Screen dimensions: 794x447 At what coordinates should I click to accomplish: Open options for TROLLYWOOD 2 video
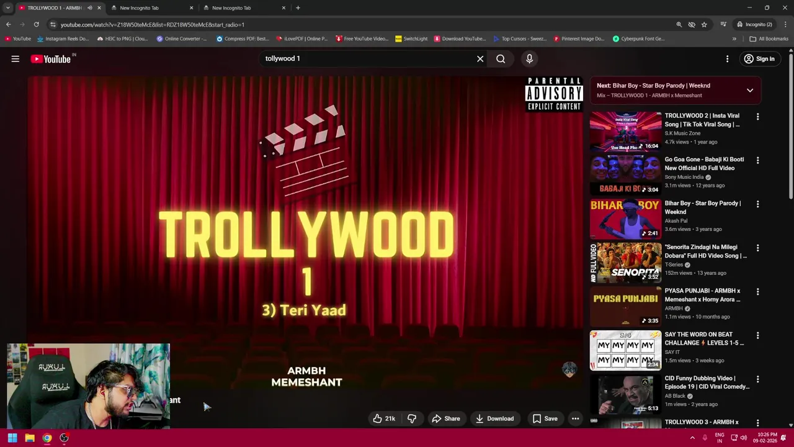pos(757,116)
